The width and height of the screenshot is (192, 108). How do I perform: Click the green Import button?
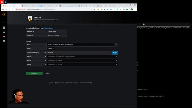34,73
